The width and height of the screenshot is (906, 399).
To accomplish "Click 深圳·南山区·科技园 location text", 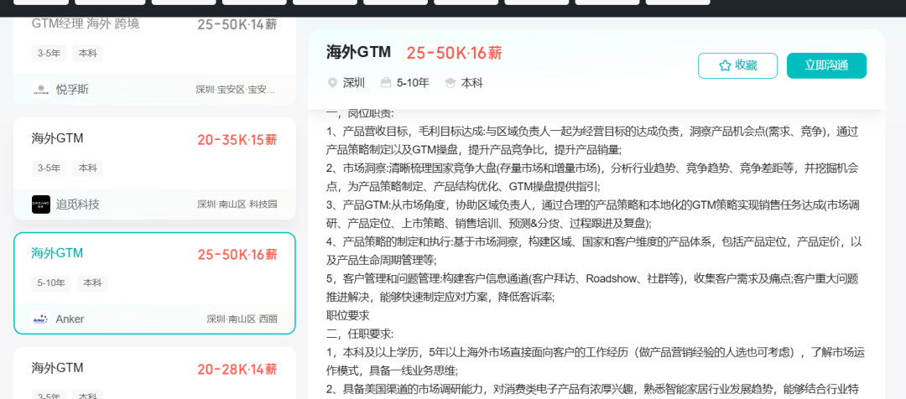I will pyautogui.click(x=237, y=205).
